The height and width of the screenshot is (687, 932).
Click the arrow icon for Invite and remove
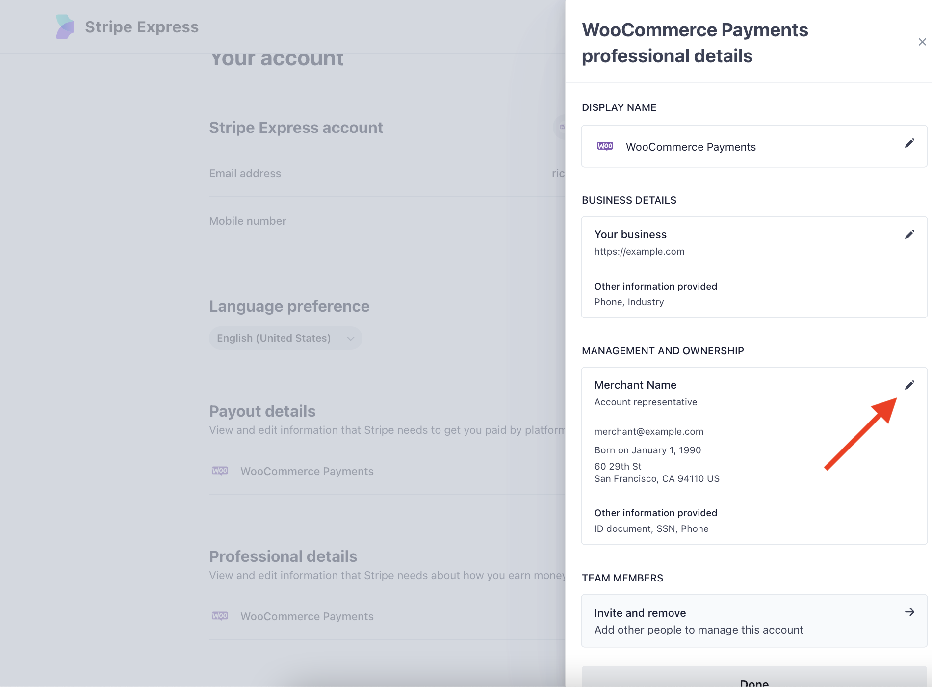click(x=909, y=612)
